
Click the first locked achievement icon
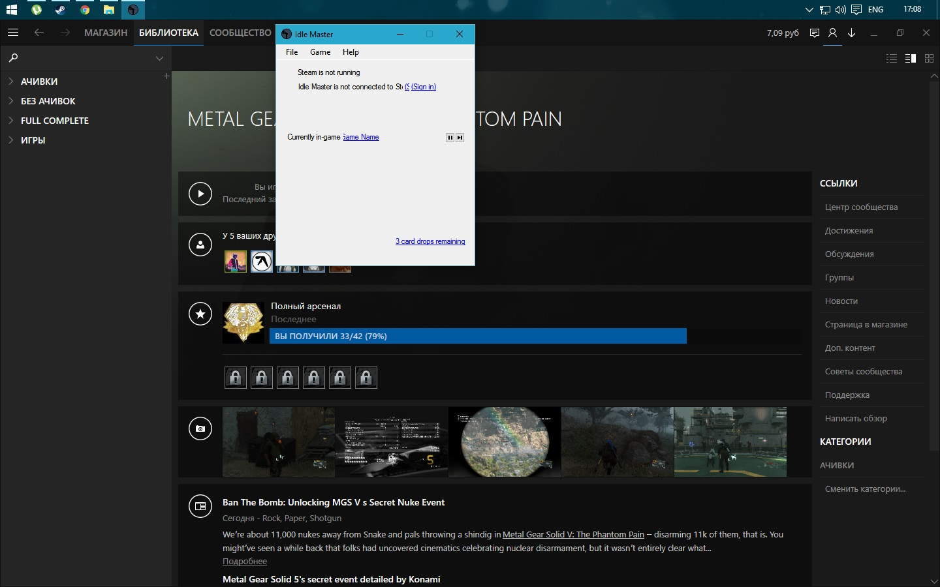click(x=236, y=378)
